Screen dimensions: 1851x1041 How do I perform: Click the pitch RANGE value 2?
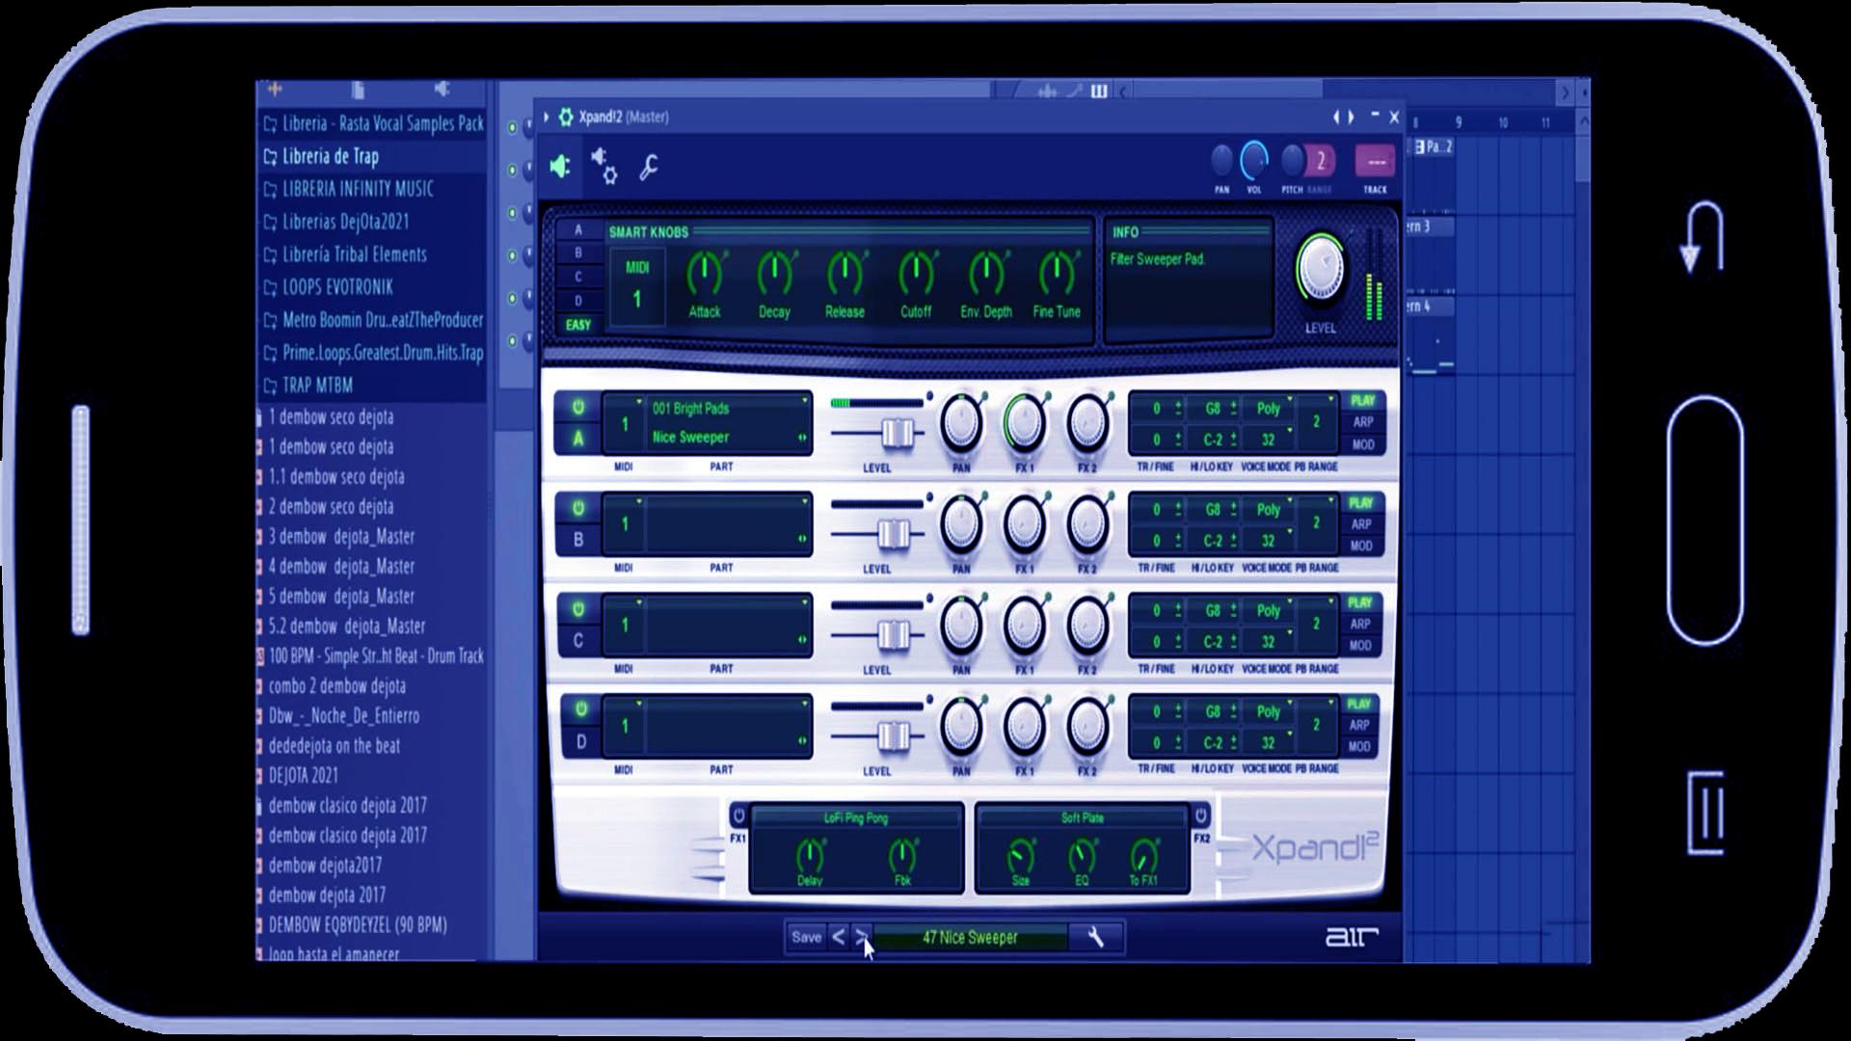point(1321,160)
